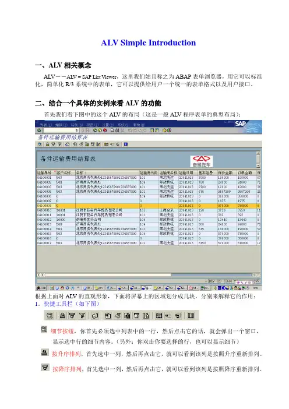Select the 基本运费 column header
289x409 pixels.
point(207,172)
